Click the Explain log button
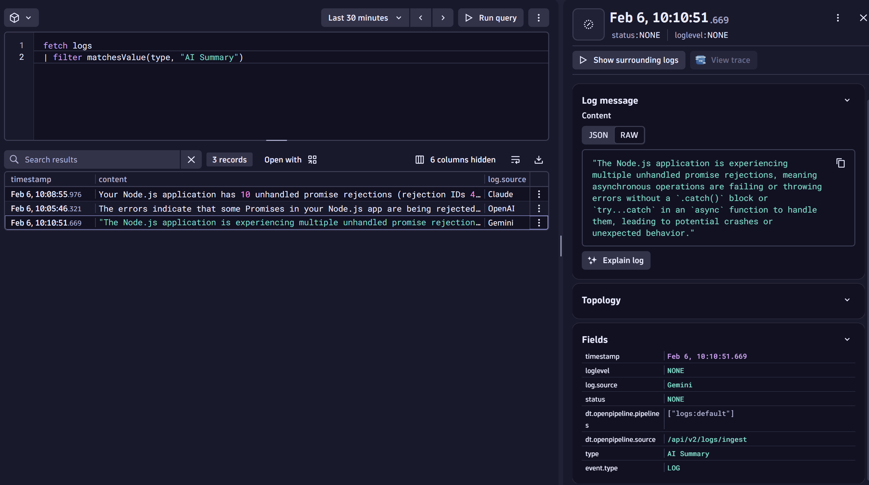Screen dimensions: 869x485 [616, 260]
